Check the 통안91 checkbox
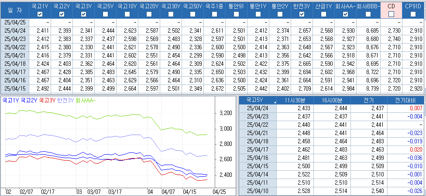The height and width of the screenshot is (196, 426). pos(237,14)
